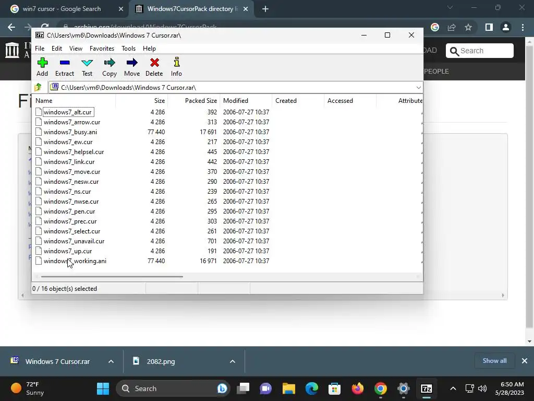Open Microsoft Edge from taskbar
This screenshot has height=401, width=534.
(x=312, y=388)
